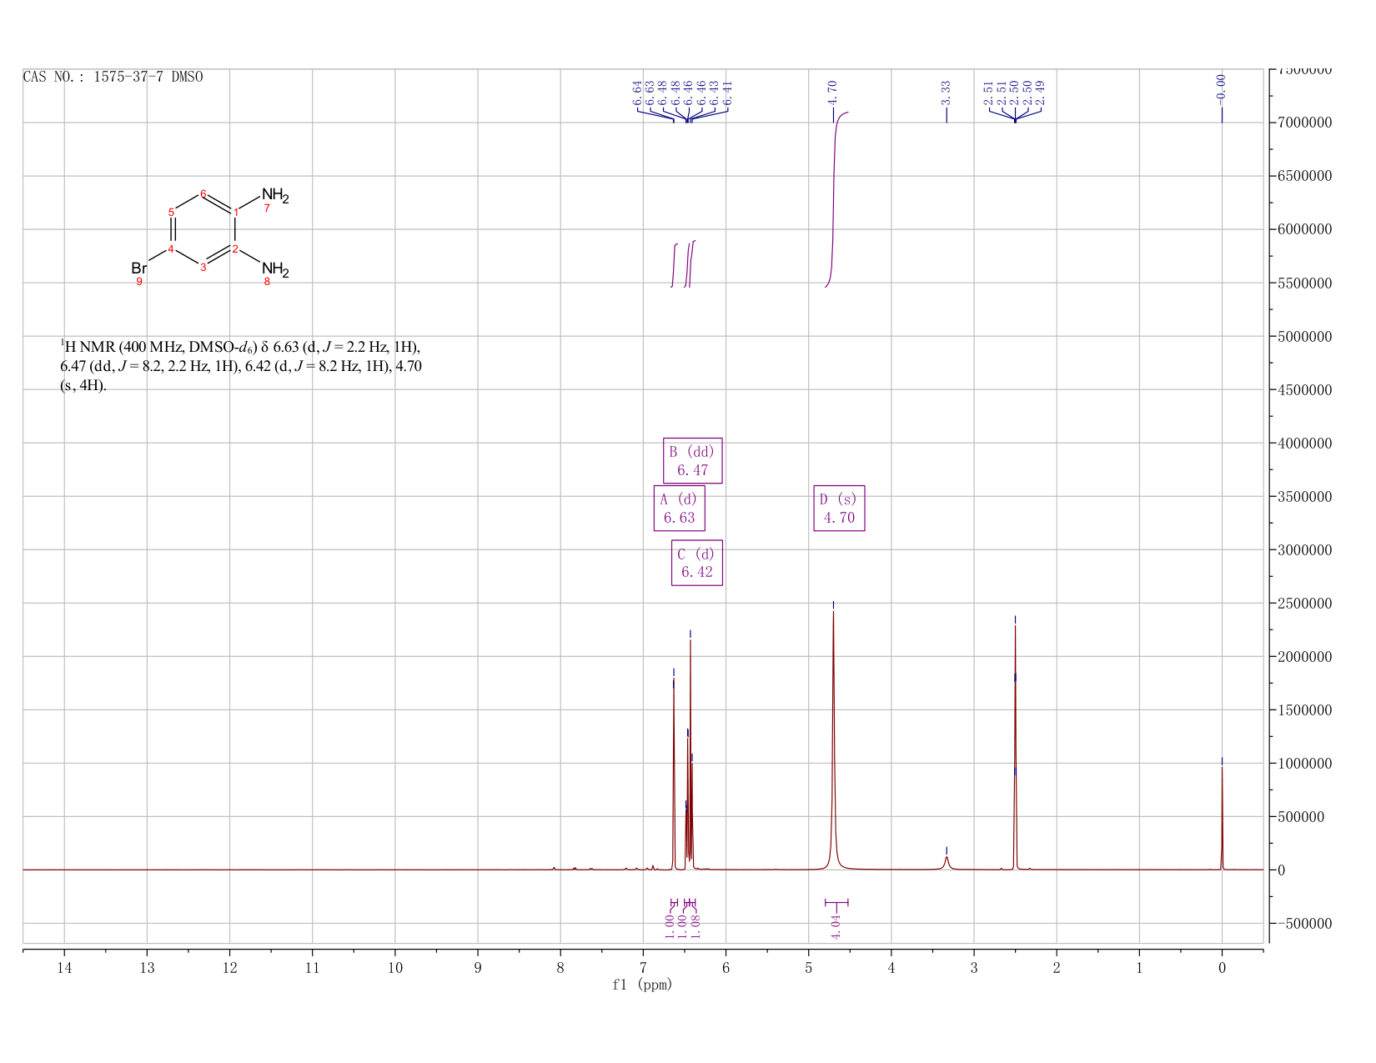This screenshot has width=1376, height=1063.
Task: Click the 1H NMR report text line beginning '1H NMR (400 MHz'
Action: (x=241, y=347)
